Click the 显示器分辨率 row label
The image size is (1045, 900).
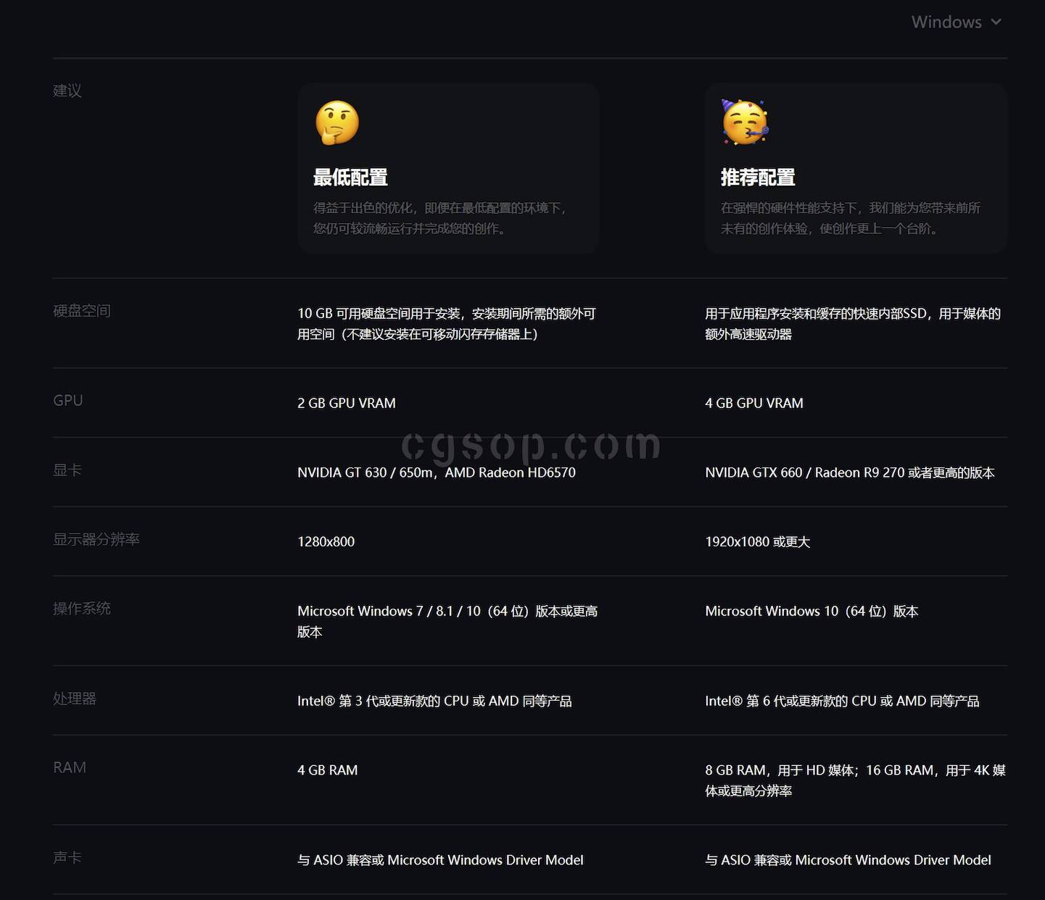96,539
